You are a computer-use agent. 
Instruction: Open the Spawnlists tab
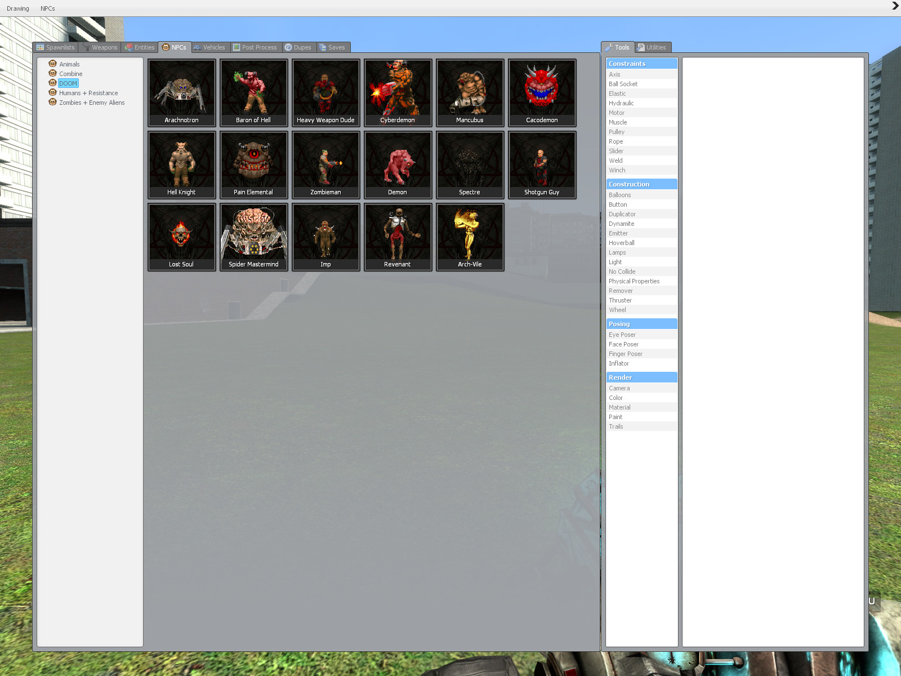(x=55, y=47)
